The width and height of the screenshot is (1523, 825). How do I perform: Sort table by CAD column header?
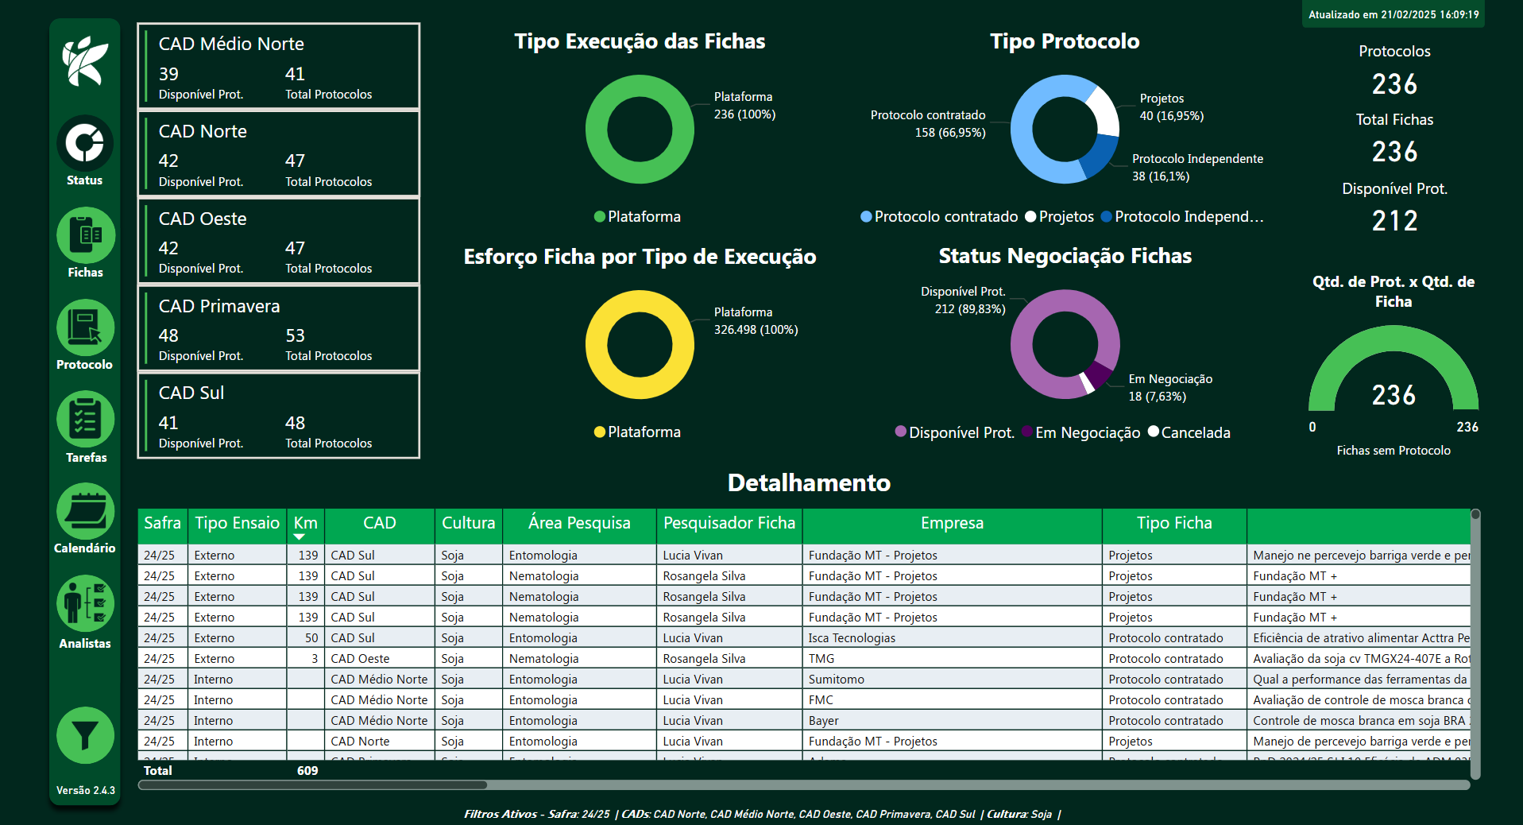click(x=380, y=523)
